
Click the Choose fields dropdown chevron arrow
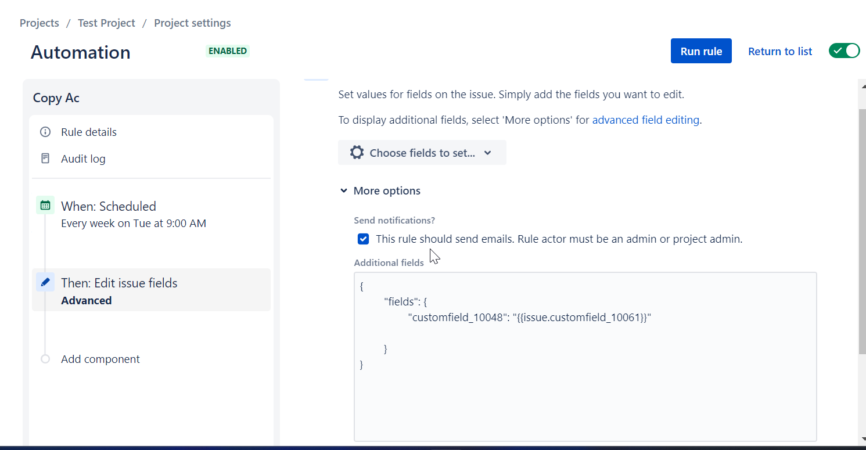(488, 153)
